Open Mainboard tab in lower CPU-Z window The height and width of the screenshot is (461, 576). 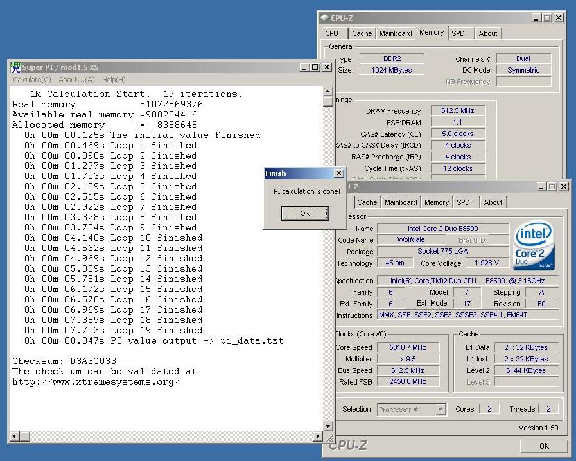401,202
